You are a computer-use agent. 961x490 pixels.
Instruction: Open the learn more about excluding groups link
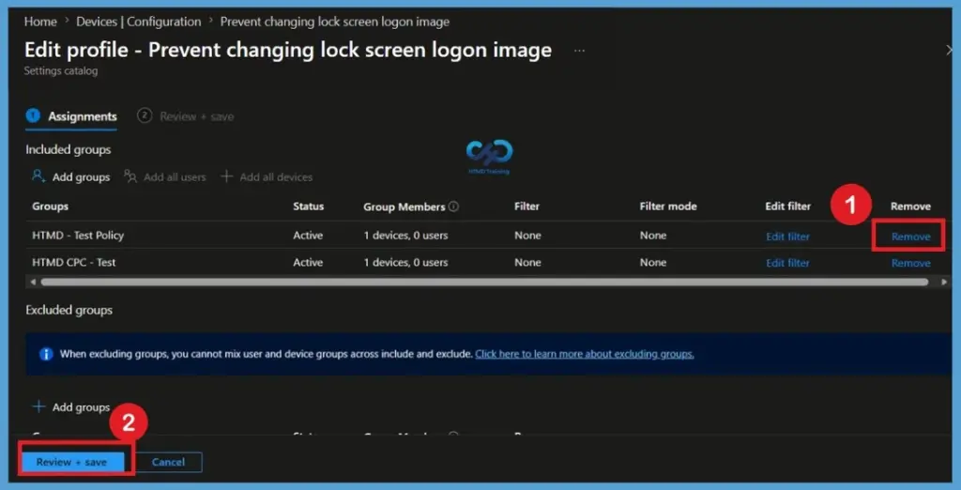click(584, 354)
